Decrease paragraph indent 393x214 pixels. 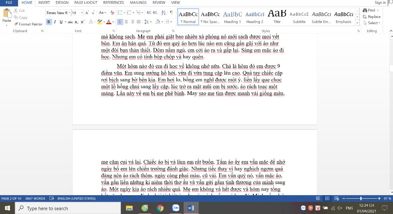[149, 13]
